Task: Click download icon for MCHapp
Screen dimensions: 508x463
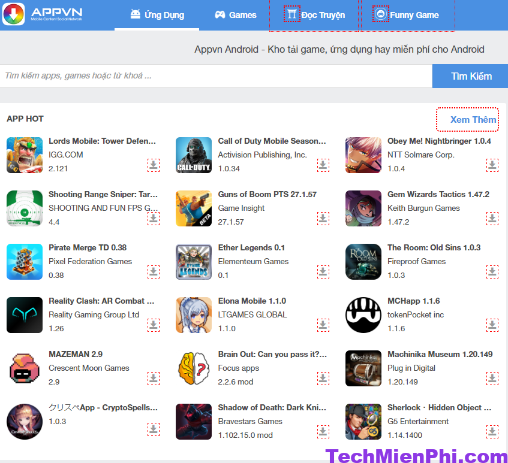Action: (492, 325)
